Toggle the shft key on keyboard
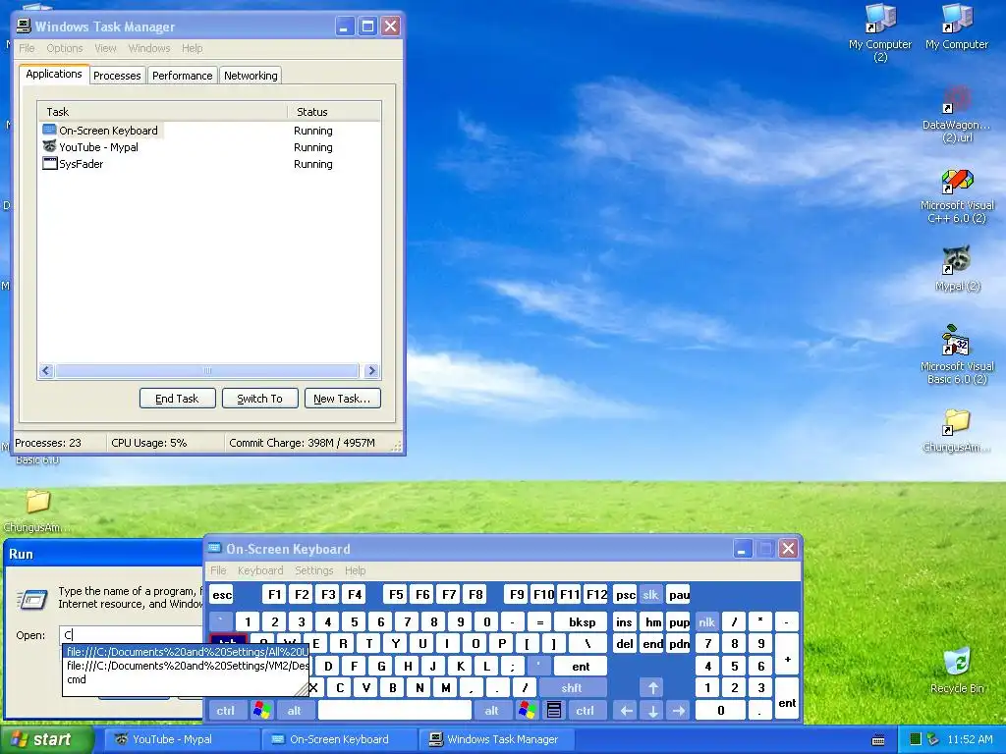The width and height of the screenshot is (1006, 754). [573, 688]
